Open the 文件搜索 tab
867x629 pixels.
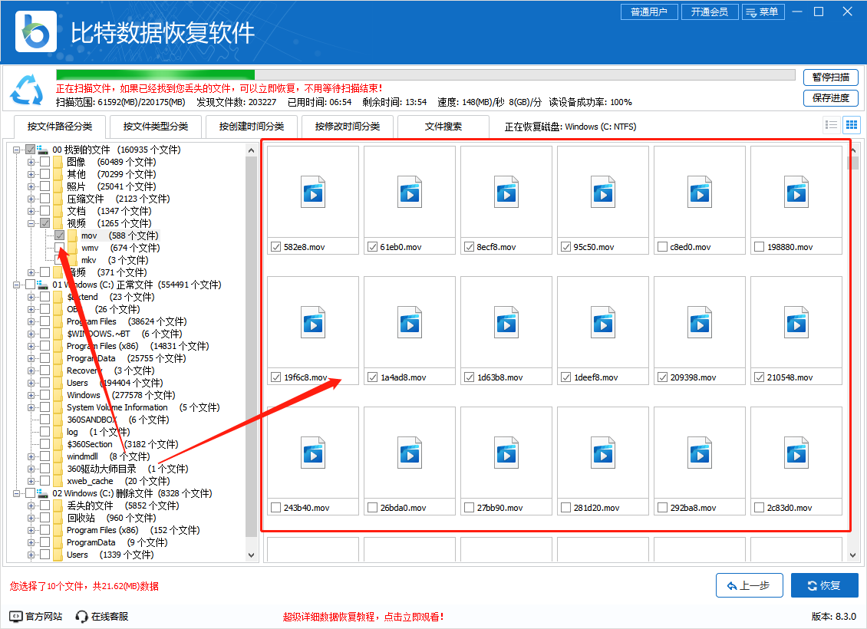[443, 127]
